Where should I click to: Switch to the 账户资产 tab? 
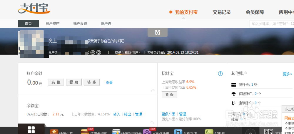(53, 24)
